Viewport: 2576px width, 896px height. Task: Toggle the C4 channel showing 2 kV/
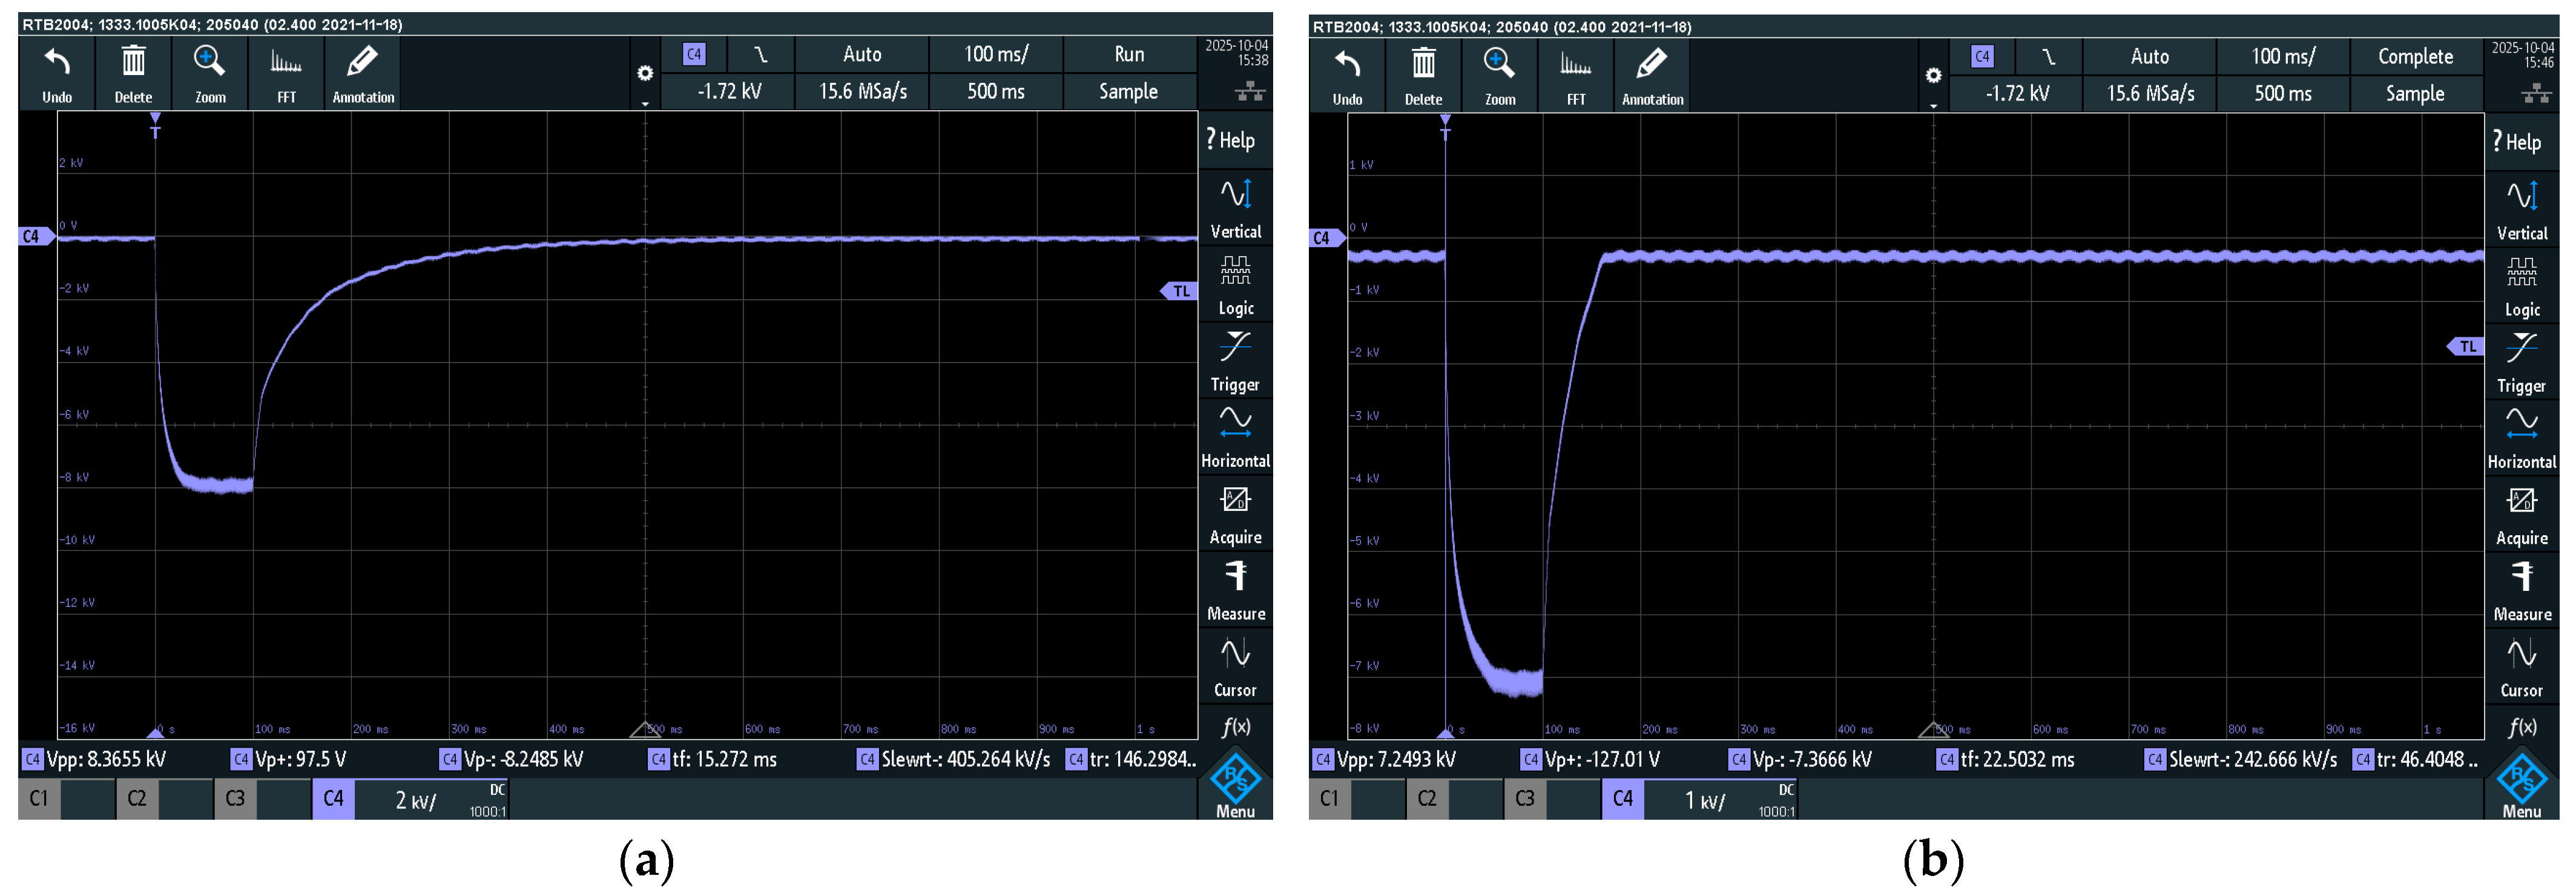pos(334,798)
